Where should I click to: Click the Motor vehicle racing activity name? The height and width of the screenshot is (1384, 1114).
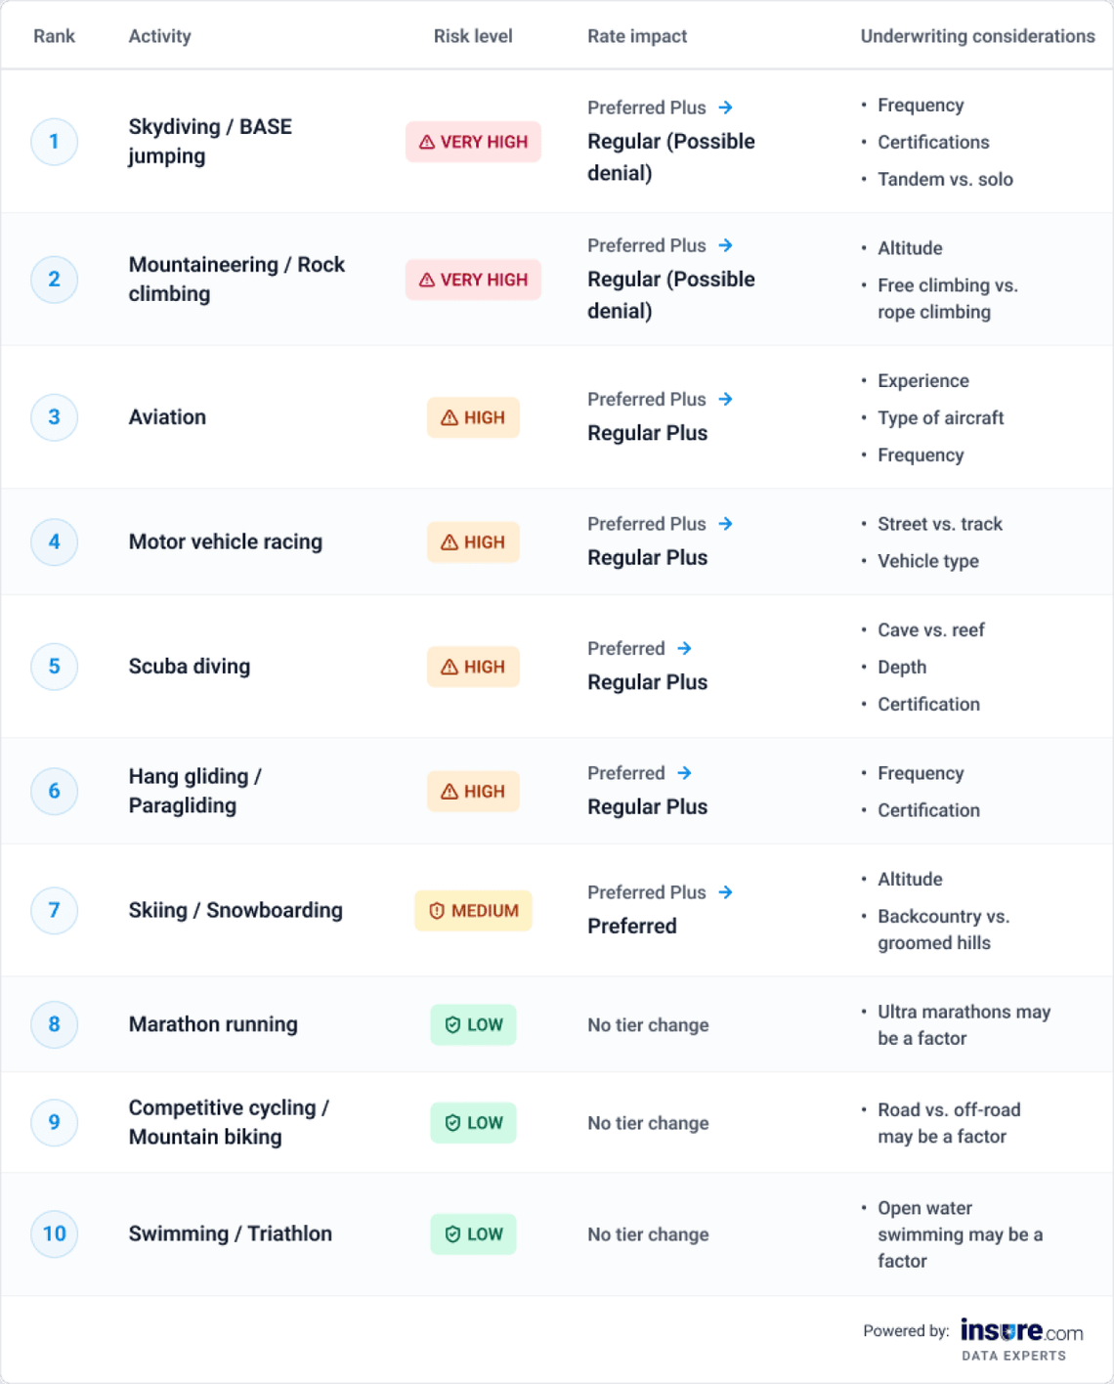coord(226,541)
